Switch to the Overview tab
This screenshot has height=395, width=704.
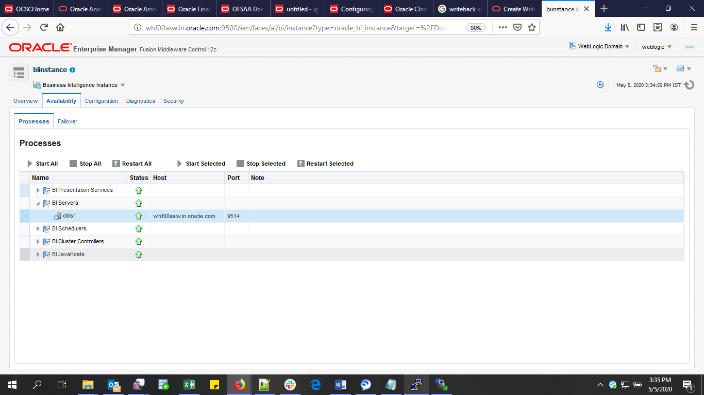(26, 101)
